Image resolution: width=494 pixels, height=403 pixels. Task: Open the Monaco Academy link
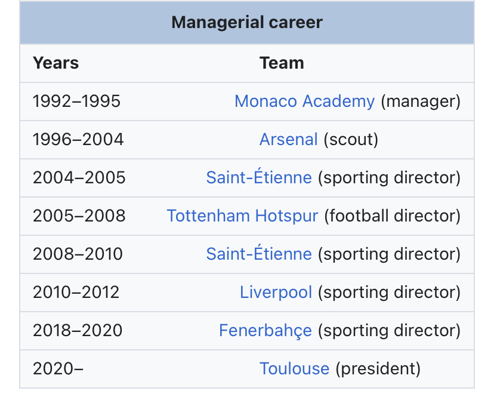pos(305,101)
